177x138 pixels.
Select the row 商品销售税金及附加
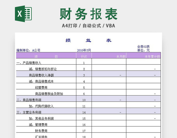88,92
